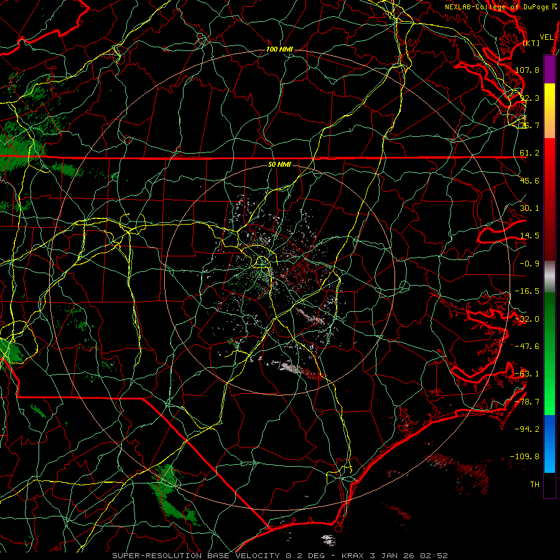This screenshot has height=560, width=560.
Task: Click the Super-Resolution Base Velocity caption
Action: [280, 556]
